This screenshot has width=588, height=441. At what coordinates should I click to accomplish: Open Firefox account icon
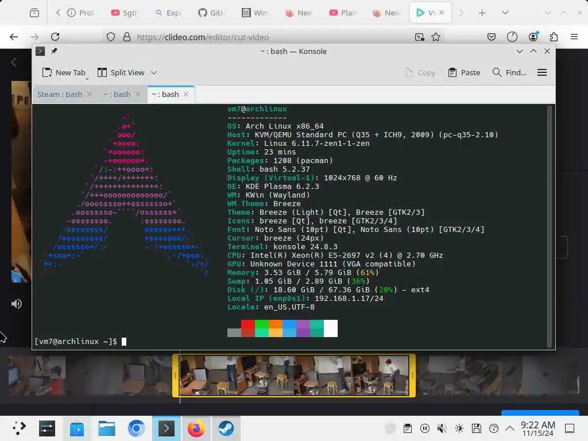tap(533, 37)
